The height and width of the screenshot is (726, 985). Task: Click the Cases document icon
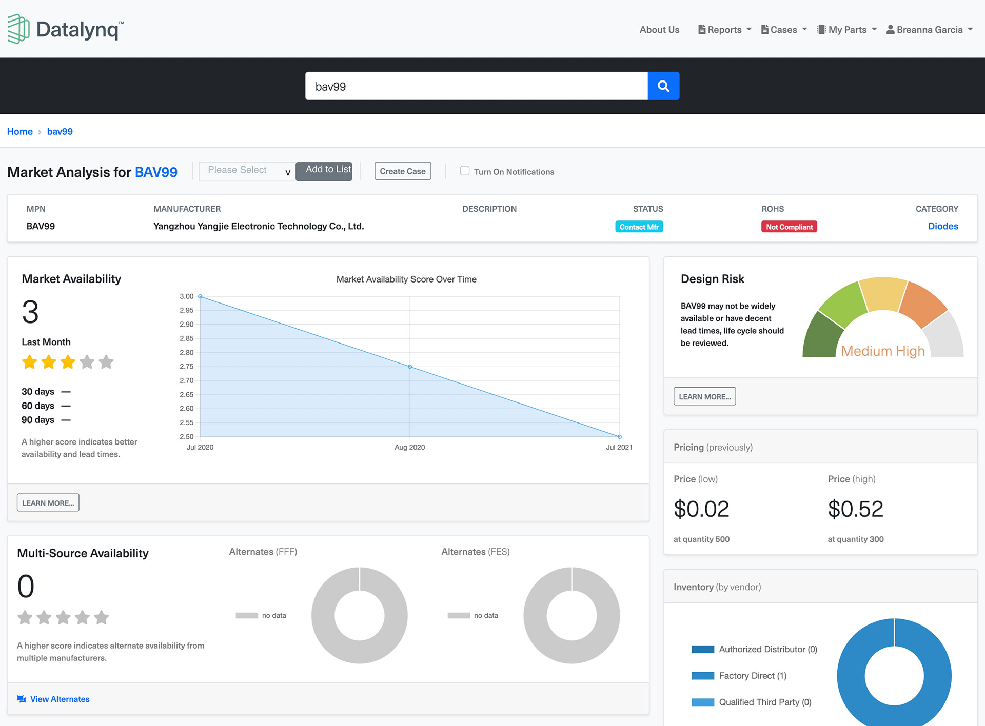pyautogui.click(x=765, y=30)
